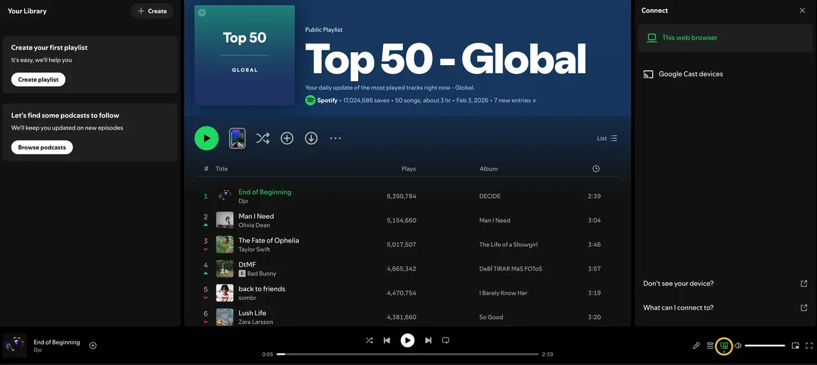Image resolution: width=817 pixels, height=365 pixels.
Task: Toggle shuffle in the player controls
Action: [369, 341]
